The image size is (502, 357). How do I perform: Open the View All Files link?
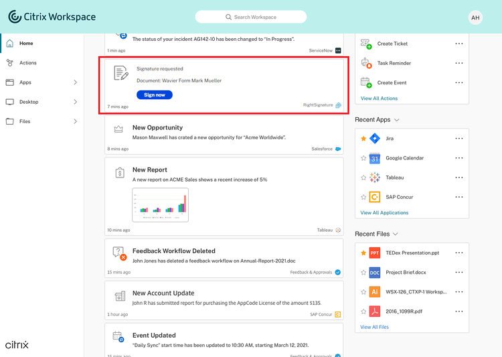(374, 328)
